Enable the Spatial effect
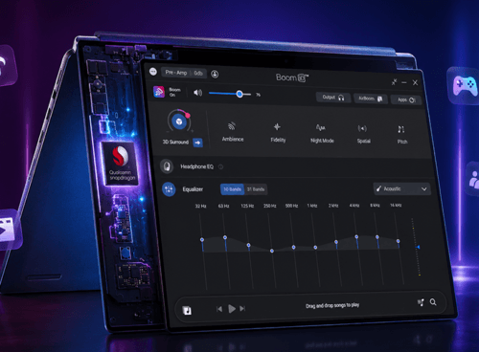 point(363,134)
